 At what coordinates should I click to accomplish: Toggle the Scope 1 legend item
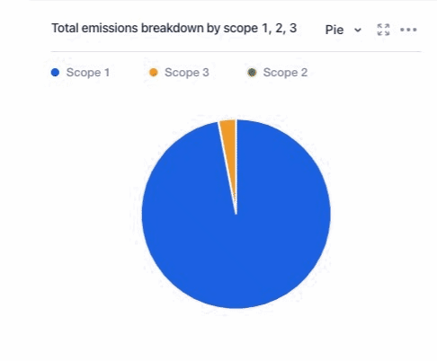[80, 73]
